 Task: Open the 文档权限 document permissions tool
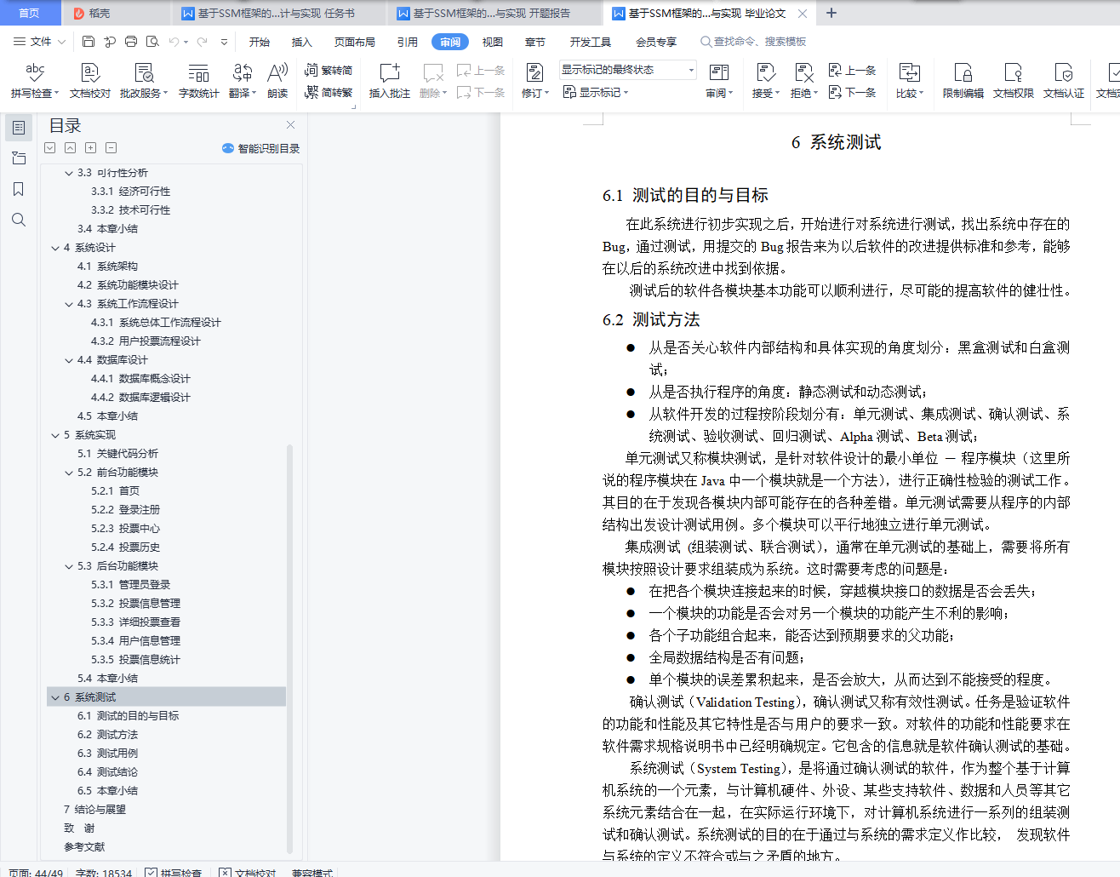point(1014,81)
